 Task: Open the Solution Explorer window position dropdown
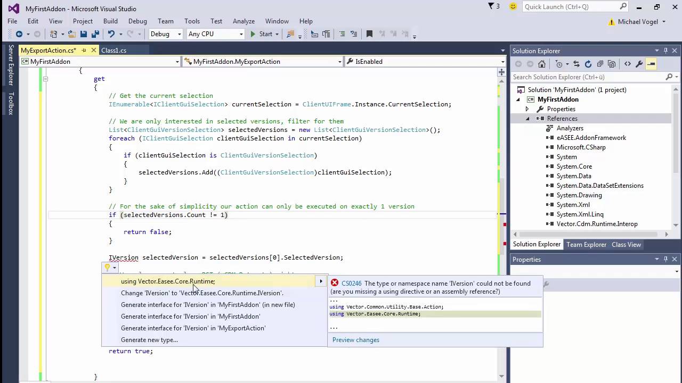pyautogui.click(x=656, y=51)
